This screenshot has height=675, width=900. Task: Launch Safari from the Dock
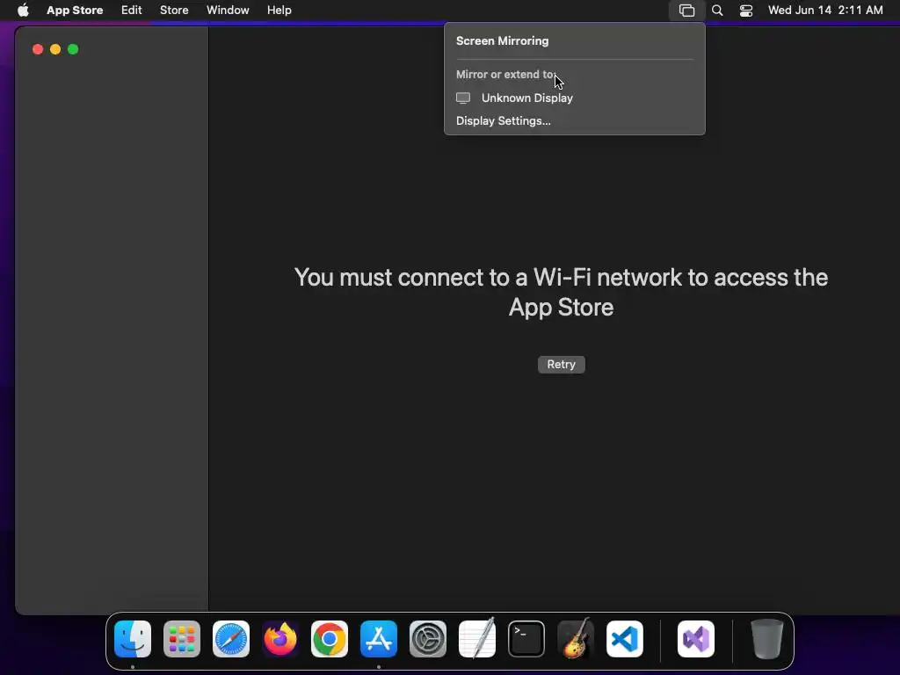pos(231,639)
